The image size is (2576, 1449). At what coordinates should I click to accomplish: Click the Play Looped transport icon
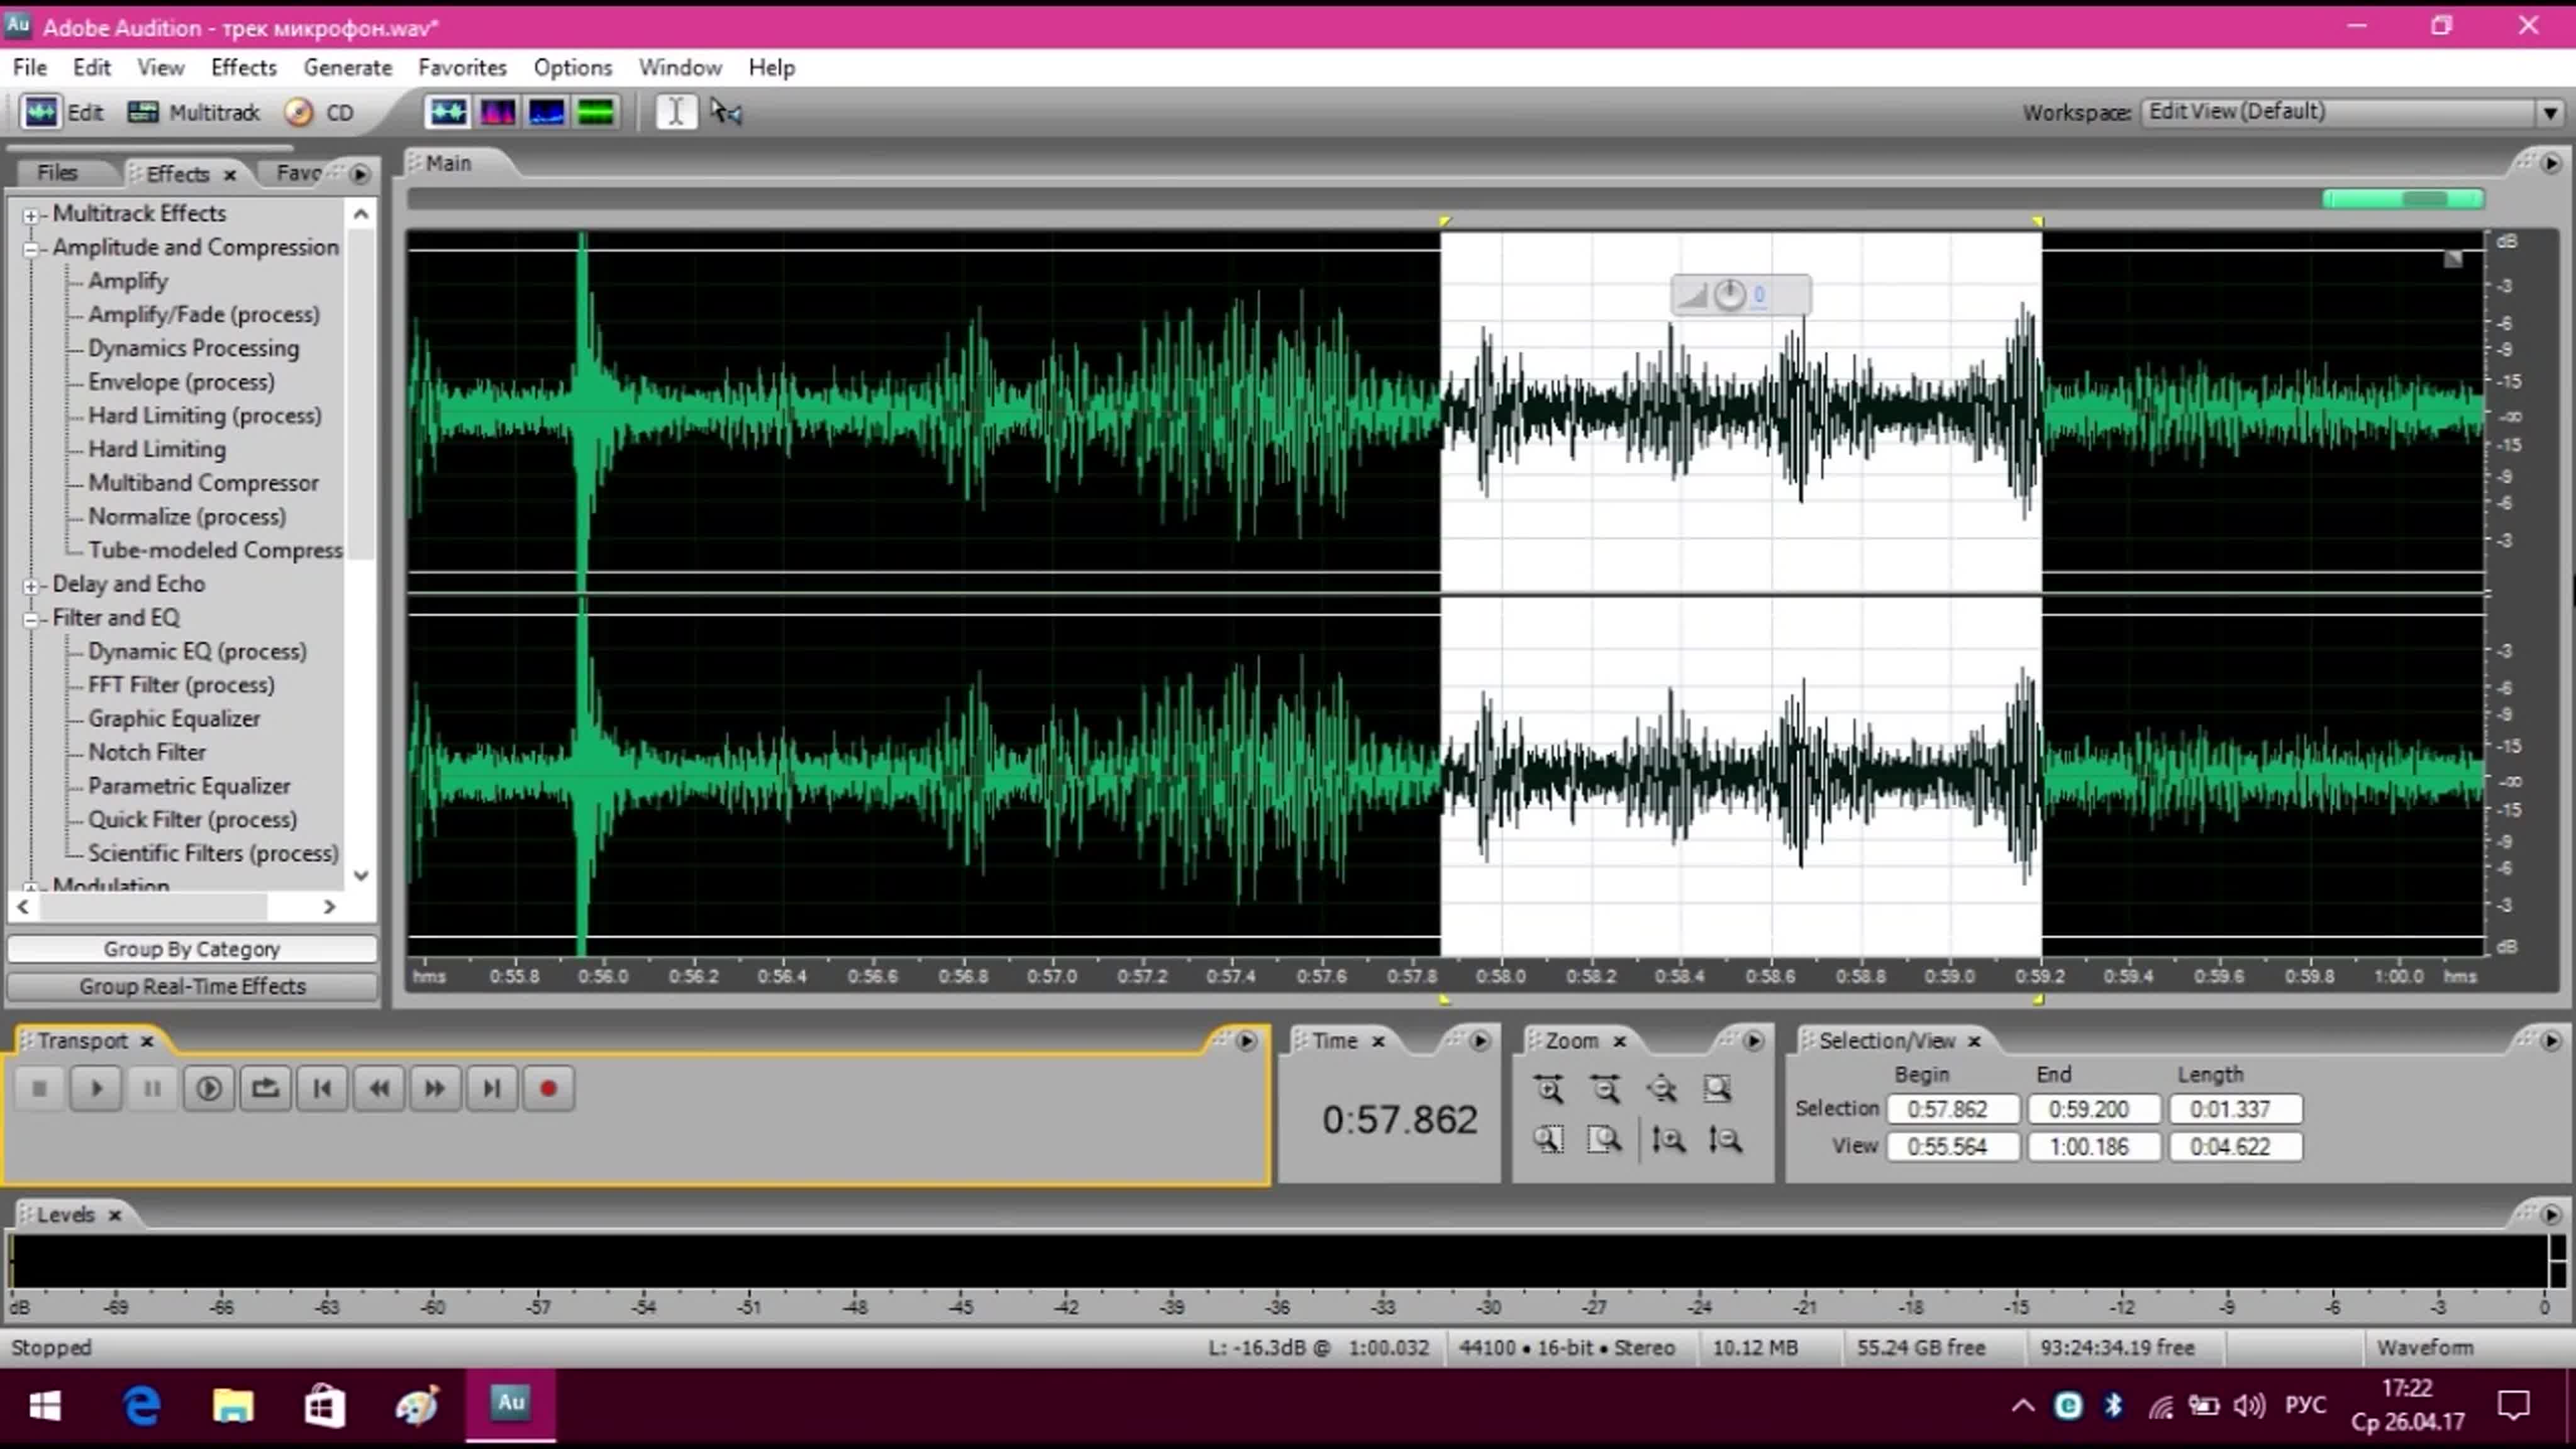click(x=265, y=1088)
